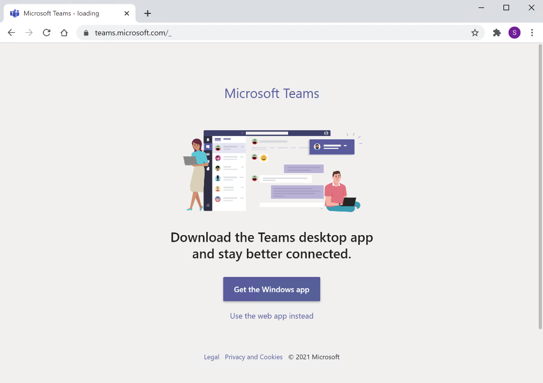Open the purple S profile avatar
The height and width of the screenshot is (383, 543).
[514, 33]
